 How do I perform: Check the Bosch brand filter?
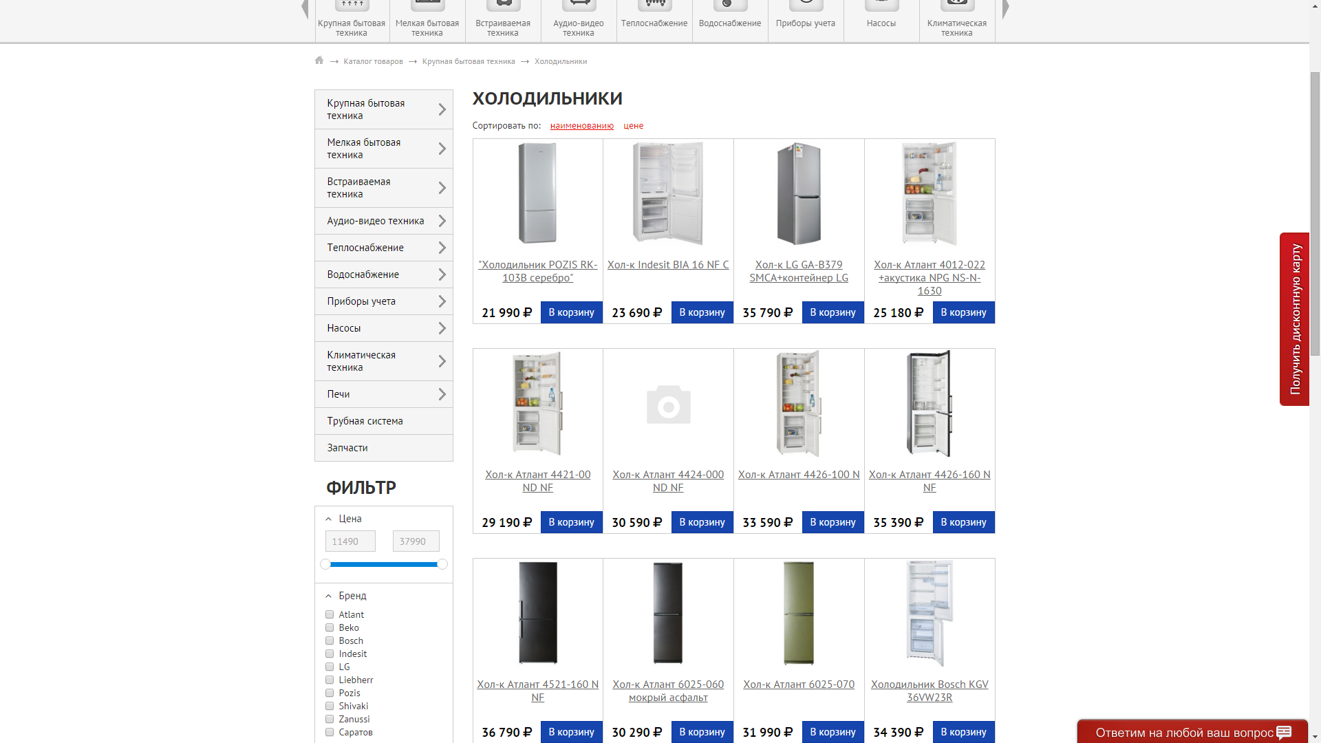(330, 640)
